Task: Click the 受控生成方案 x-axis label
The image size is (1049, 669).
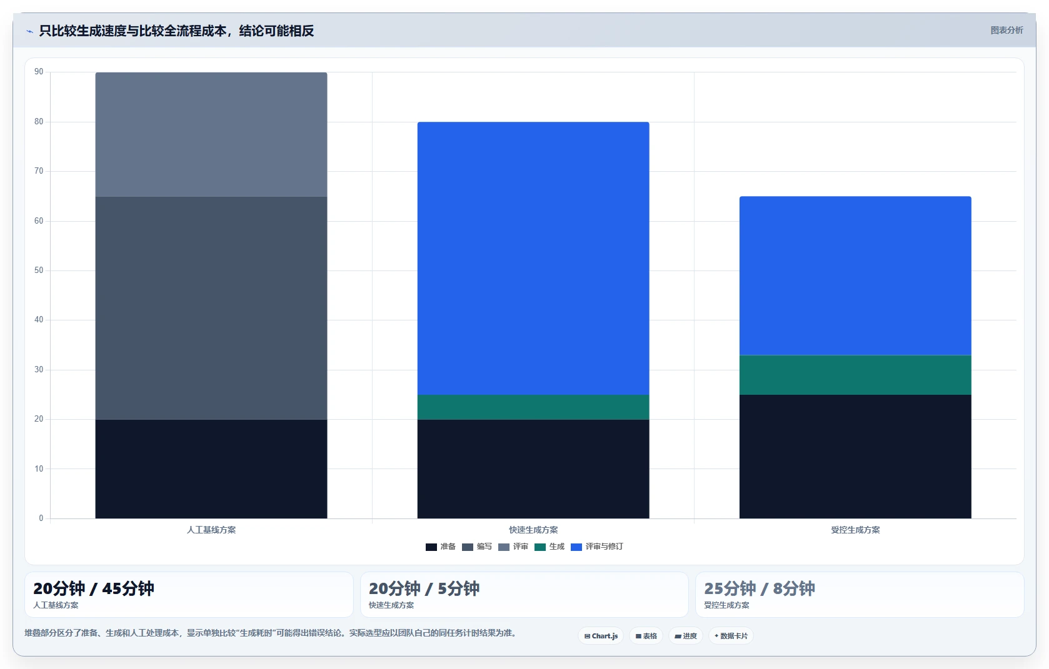Action: [x=855, y=530]
